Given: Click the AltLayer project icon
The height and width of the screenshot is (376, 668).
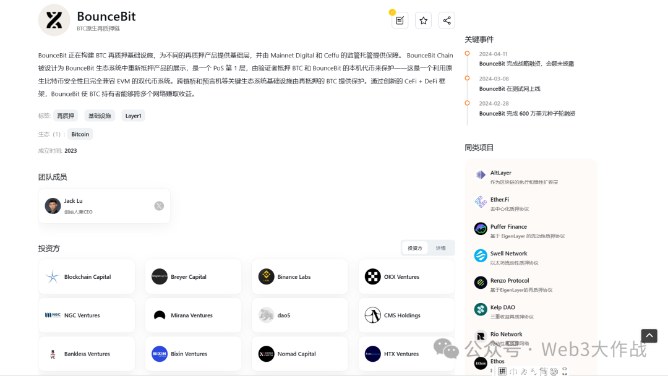Looking at the screenshot, I should click(x=481, y=174).
